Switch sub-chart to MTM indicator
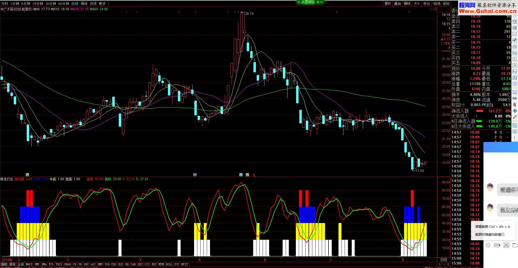Screen dimensions: 518x268 click(161, 264)
